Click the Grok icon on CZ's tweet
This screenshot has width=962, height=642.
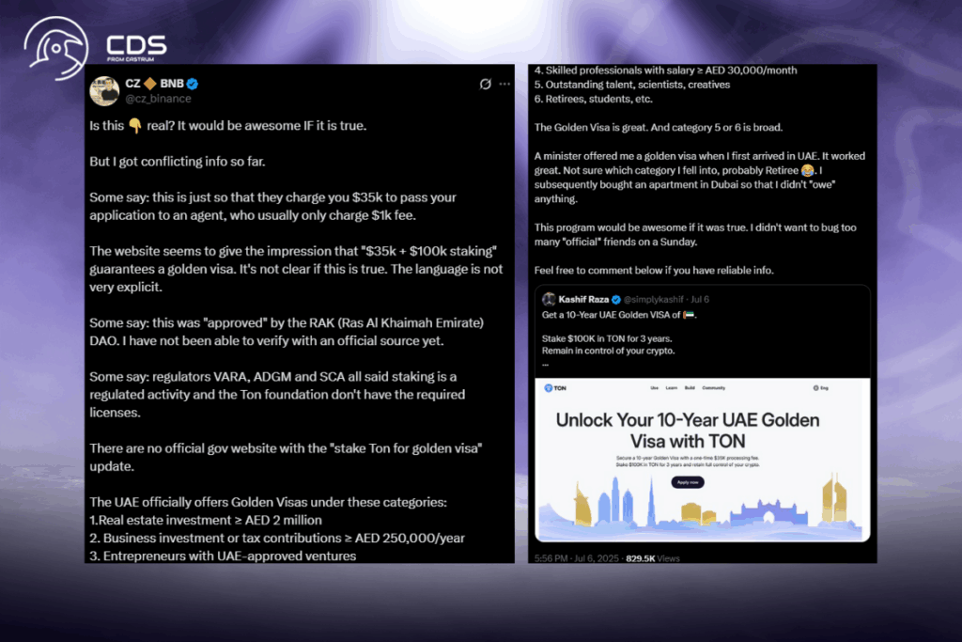point(485,84)
